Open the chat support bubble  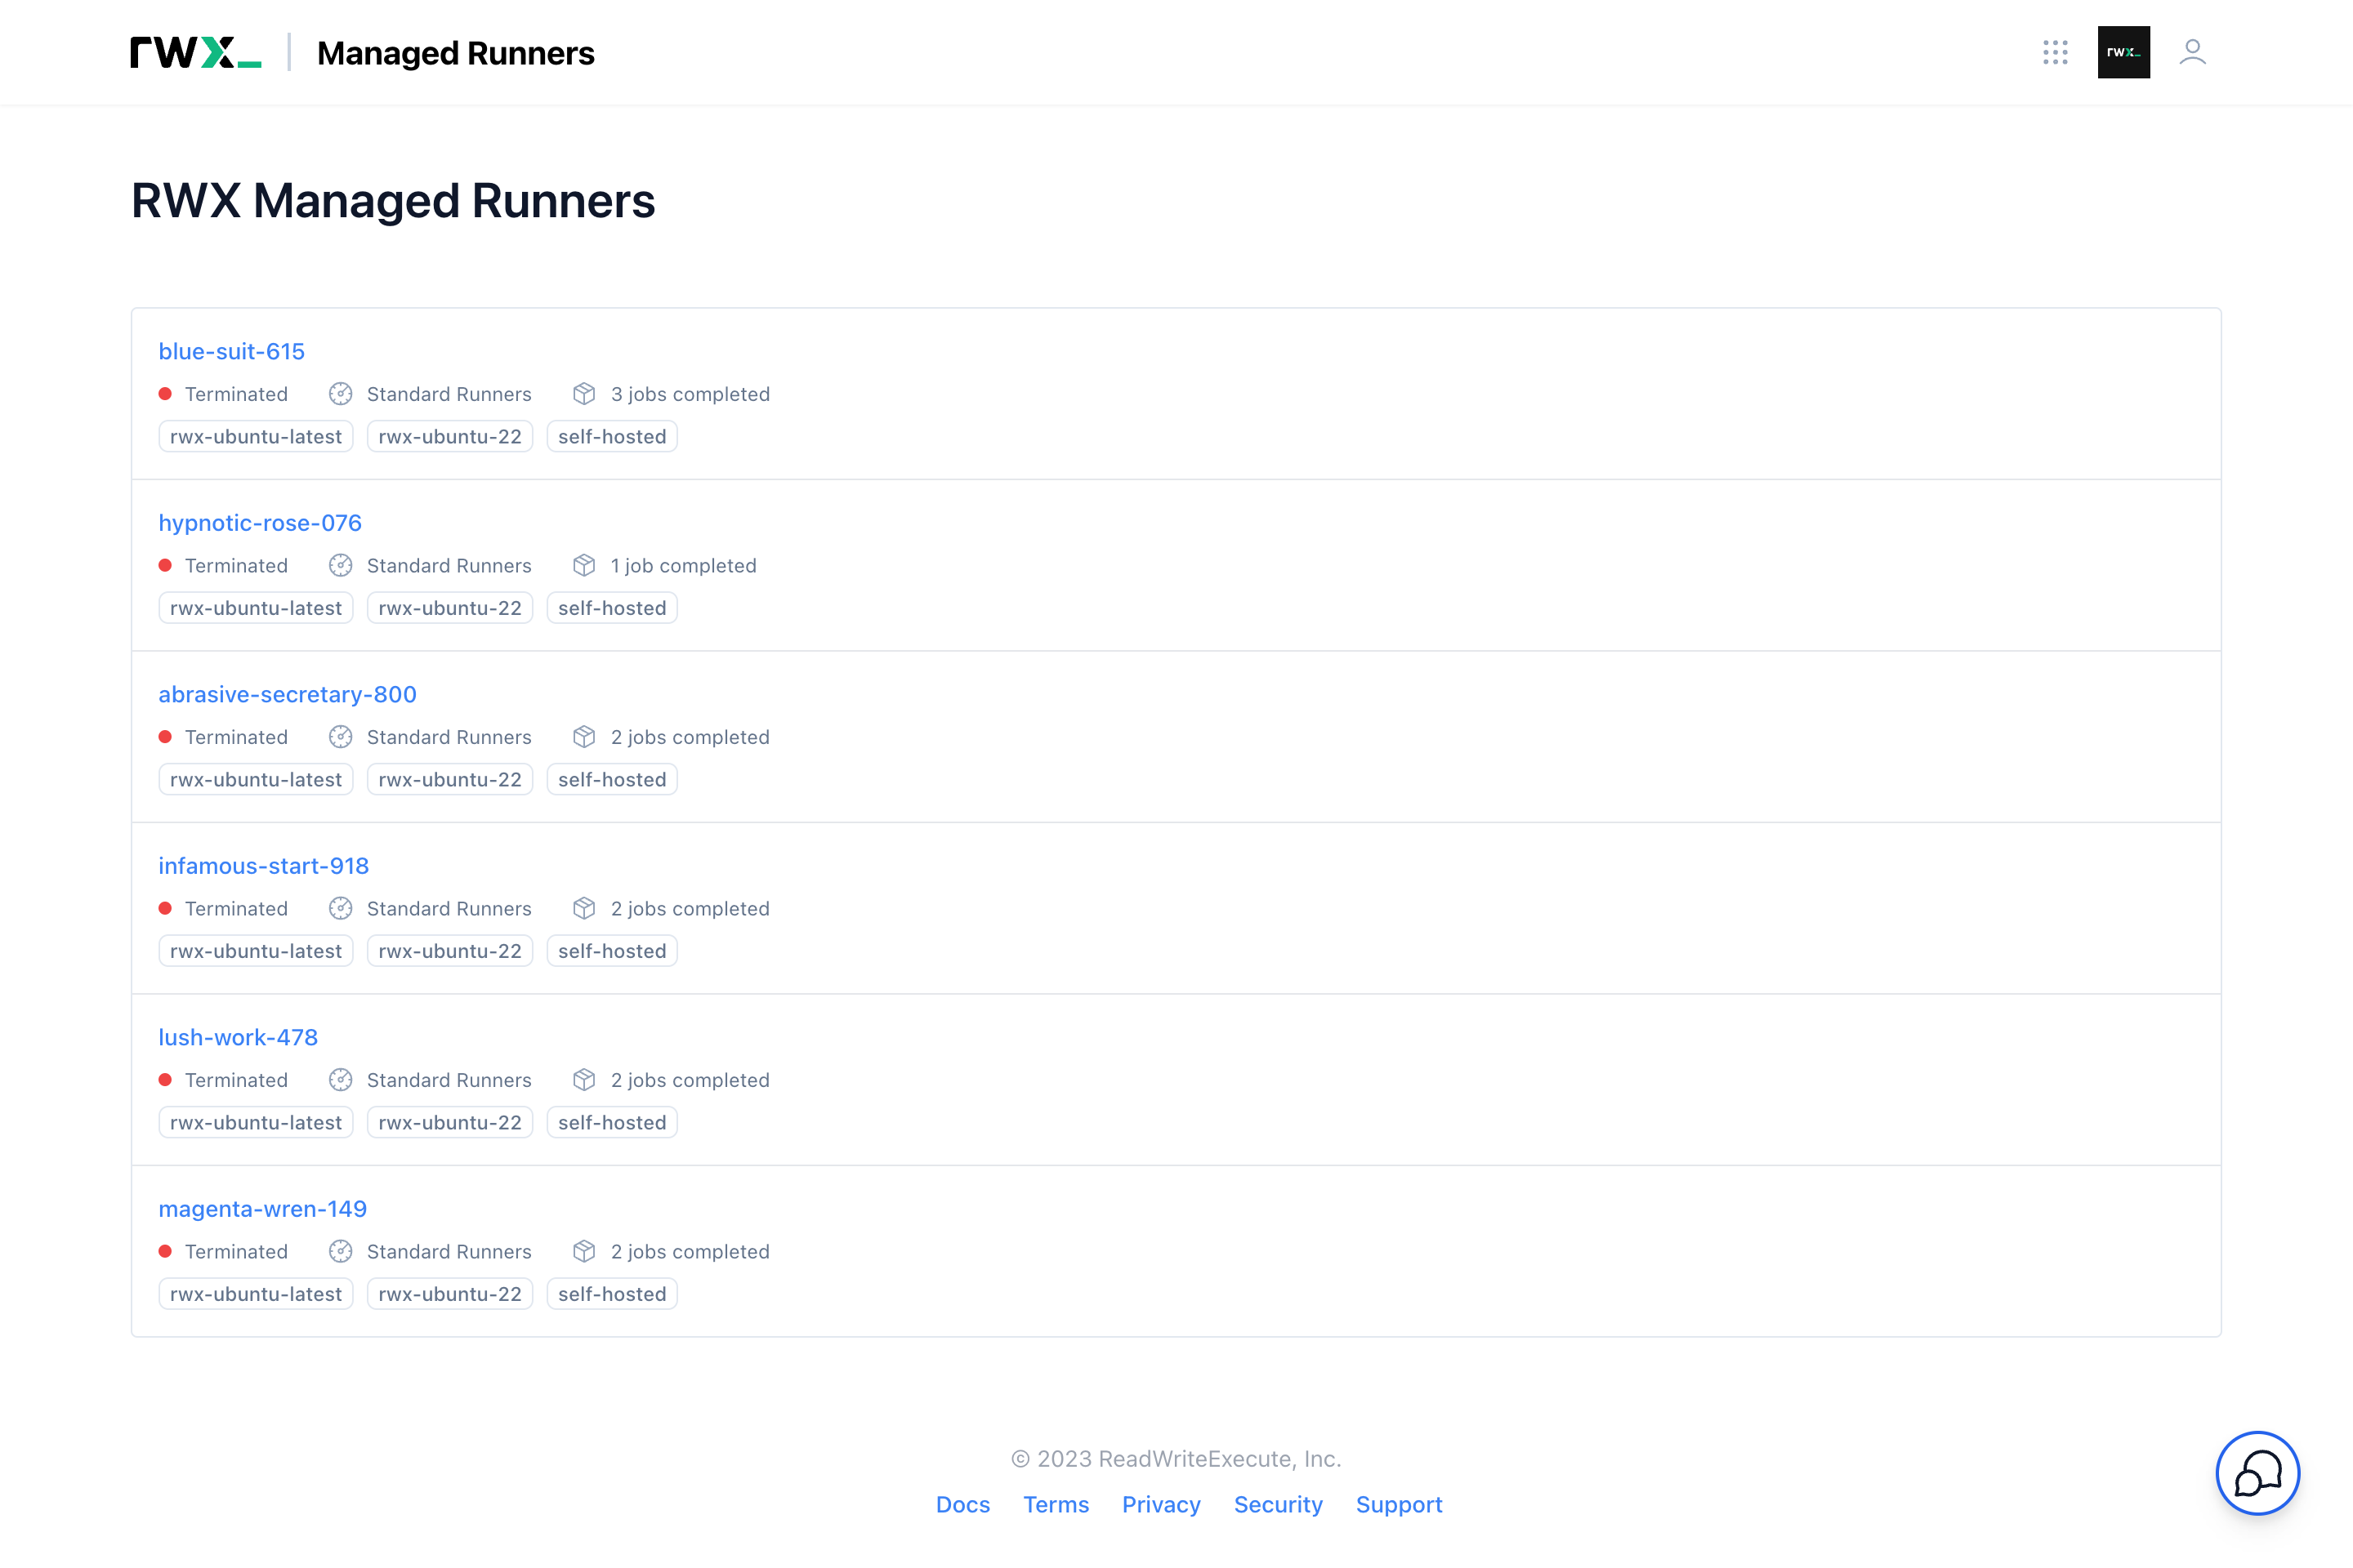tap(2258, 1473)
